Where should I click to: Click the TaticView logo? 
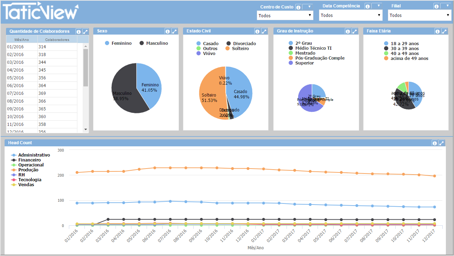[x=40, y=12]
